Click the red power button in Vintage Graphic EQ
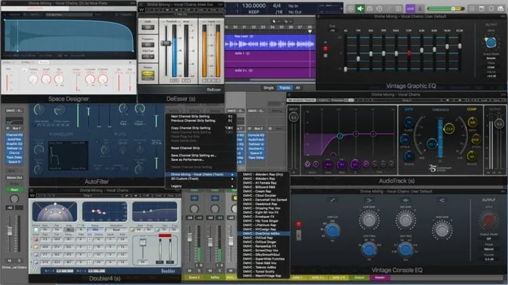The height and width of the screenshot is (285, 508). pos(326,49)
